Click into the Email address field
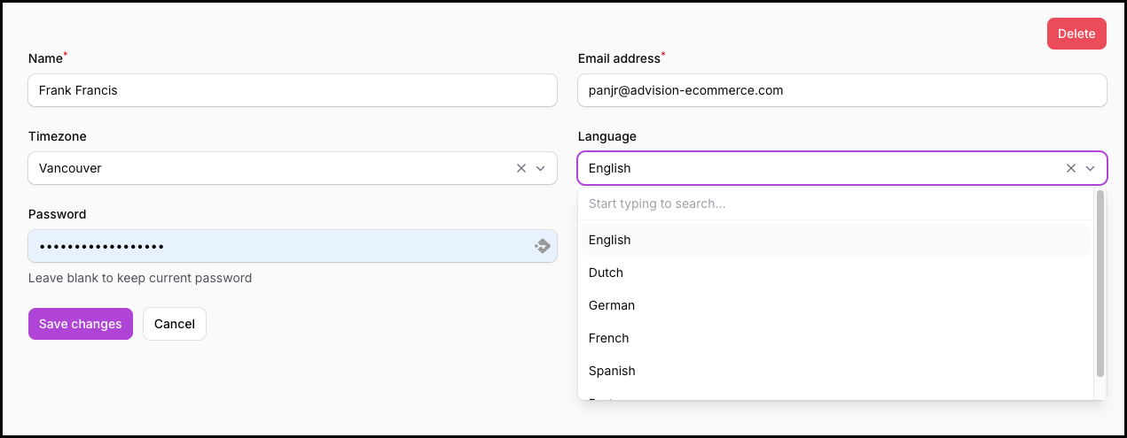The height and width of the screenshot is (438, 1127). click(x=841, y=90)
